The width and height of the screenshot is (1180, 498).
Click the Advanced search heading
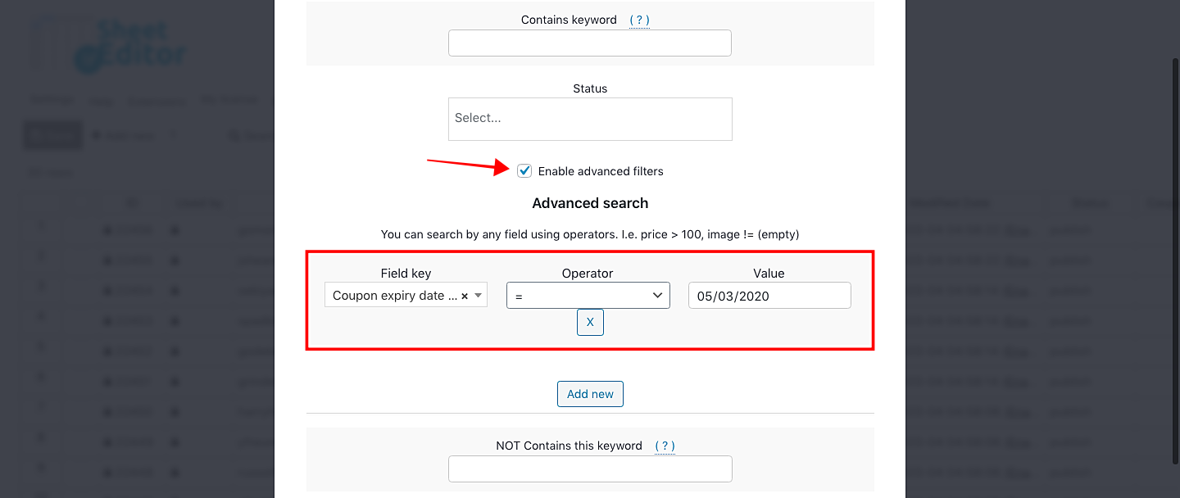coord(590,203)
